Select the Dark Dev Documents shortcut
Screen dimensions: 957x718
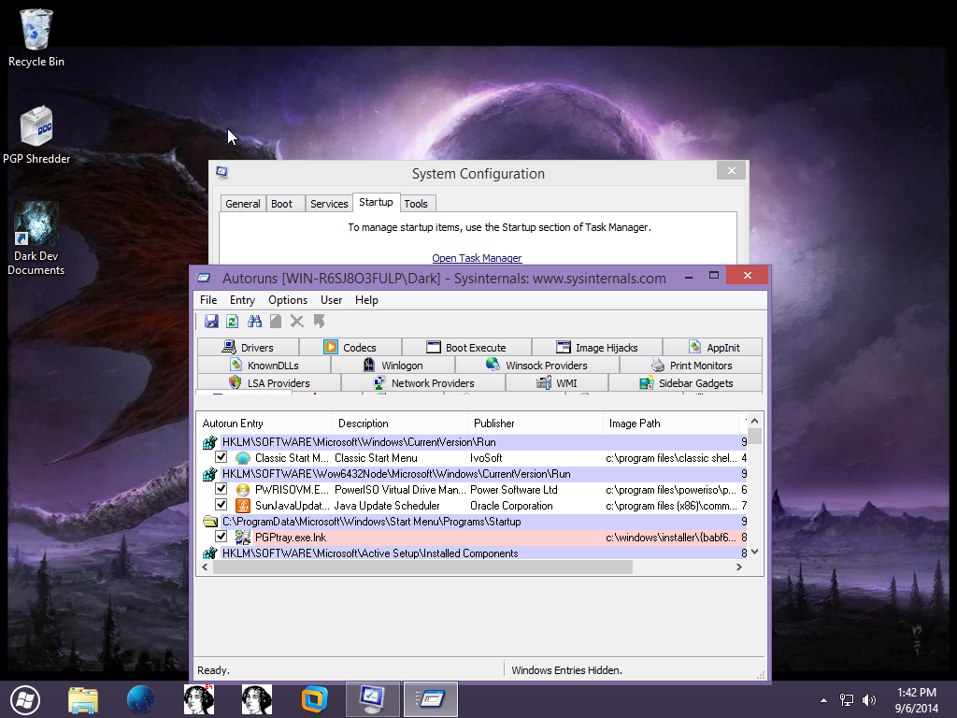coord(36,238)
